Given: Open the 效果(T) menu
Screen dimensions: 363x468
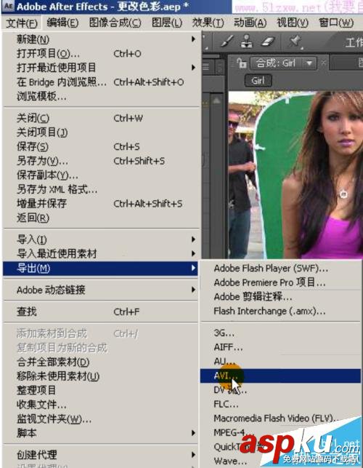Looking at the screenshot, I should pos(208,23).
